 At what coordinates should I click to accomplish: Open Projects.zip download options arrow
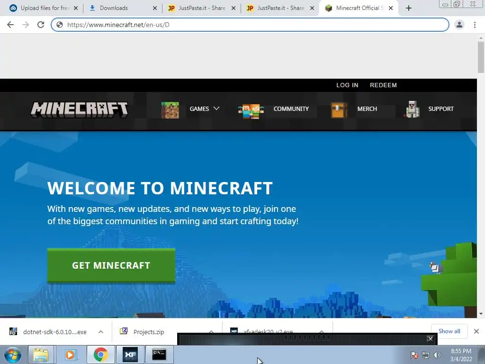(x=211, y=331)
